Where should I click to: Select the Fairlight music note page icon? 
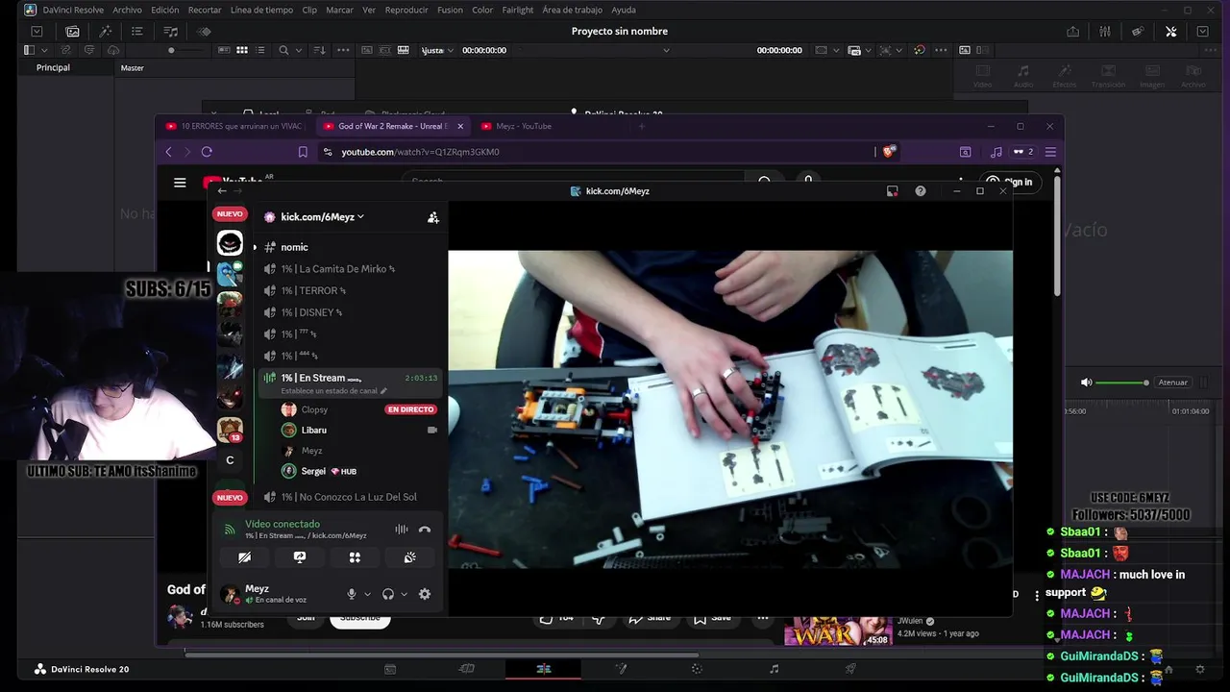[x=774, y=668]
